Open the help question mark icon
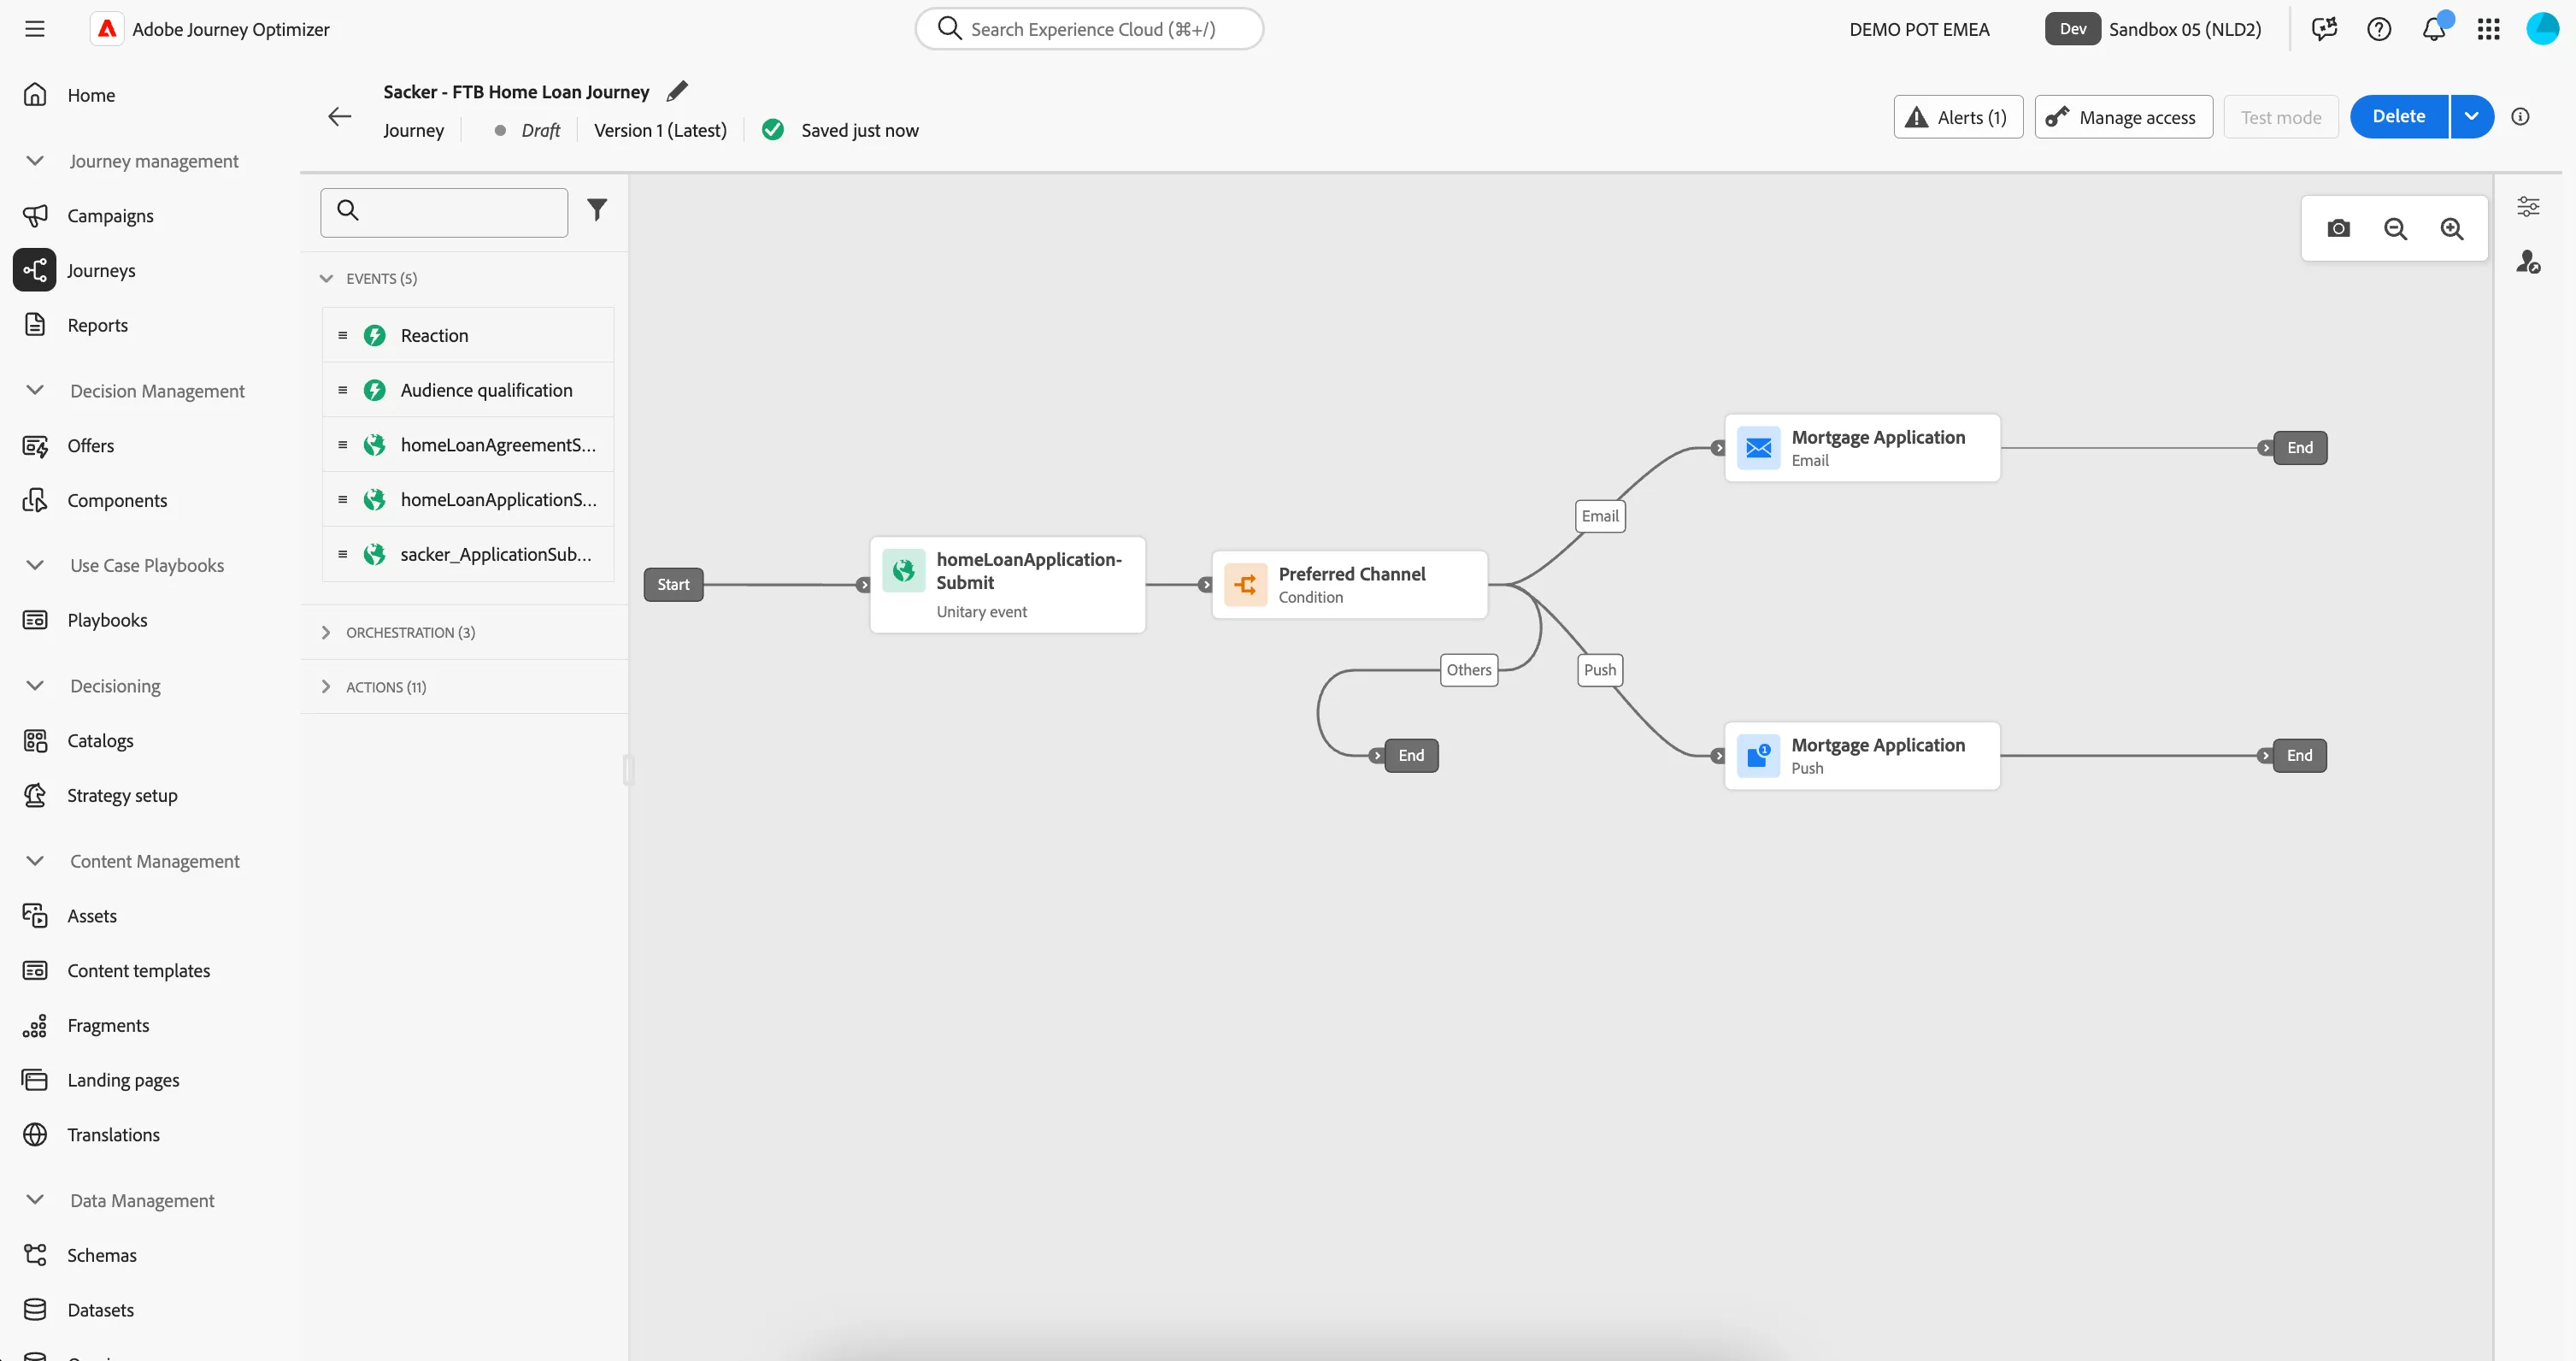Viewport: 2576px width, 1361px height. click(x=2379, y=29)
